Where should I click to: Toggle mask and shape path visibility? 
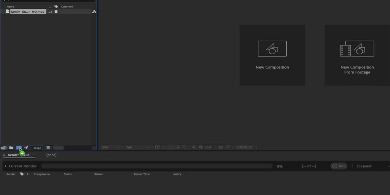tap(171, 147)
